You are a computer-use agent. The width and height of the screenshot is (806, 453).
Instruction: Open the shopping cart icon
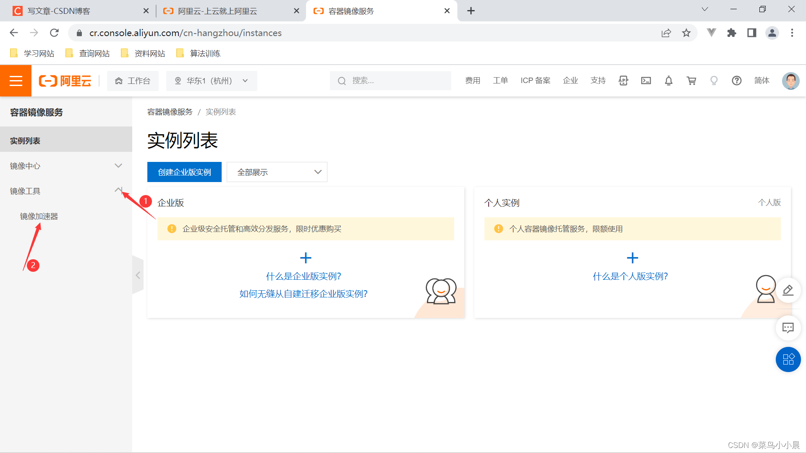click(691, 81)
